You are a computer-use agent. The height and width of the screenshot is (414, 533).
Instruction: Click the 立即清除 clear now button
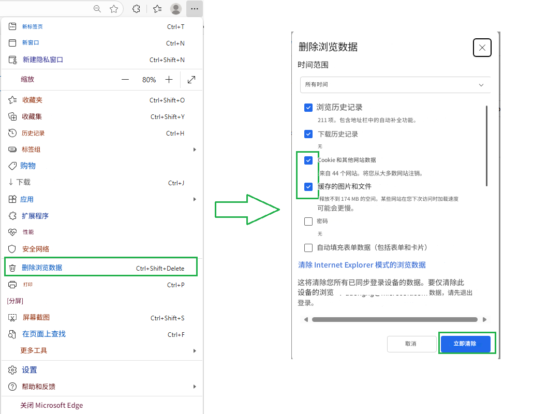(x=465, y=344)
